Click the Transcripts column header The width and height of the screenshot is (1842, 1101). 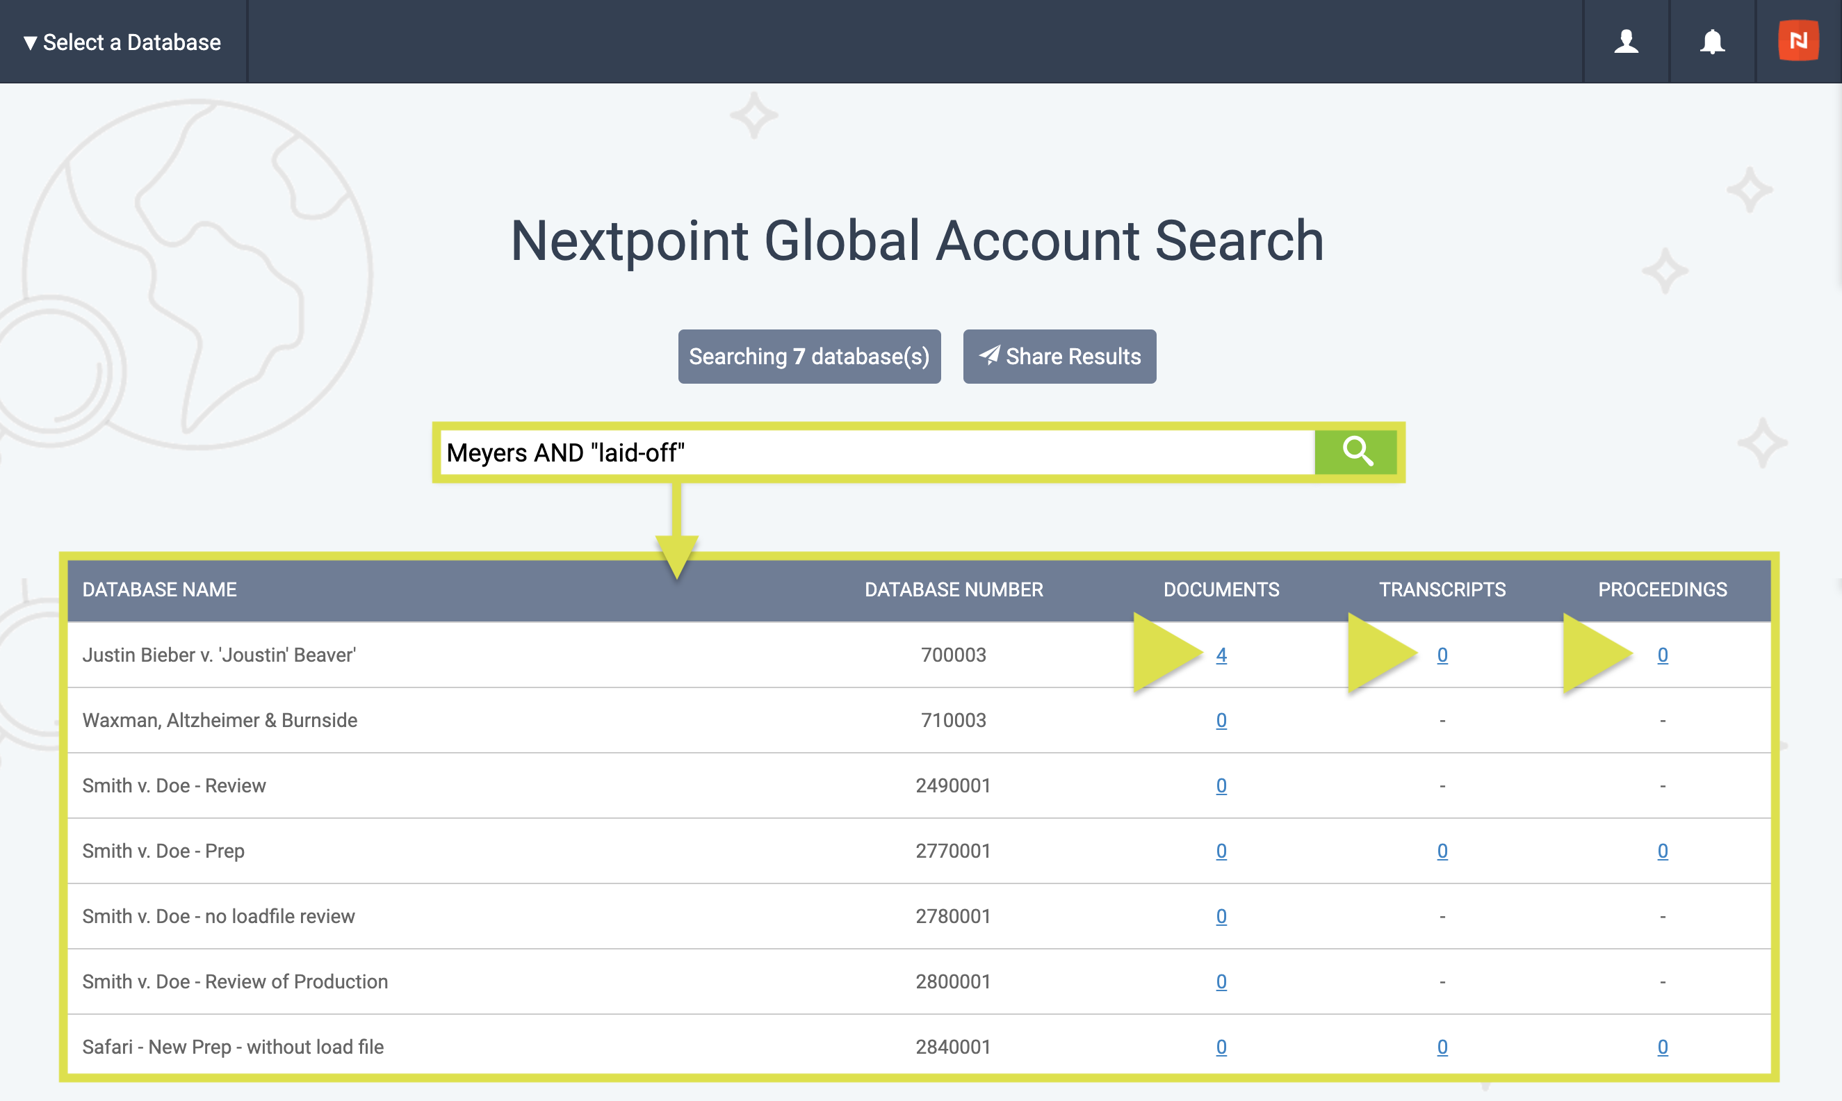coord(1442,590)
